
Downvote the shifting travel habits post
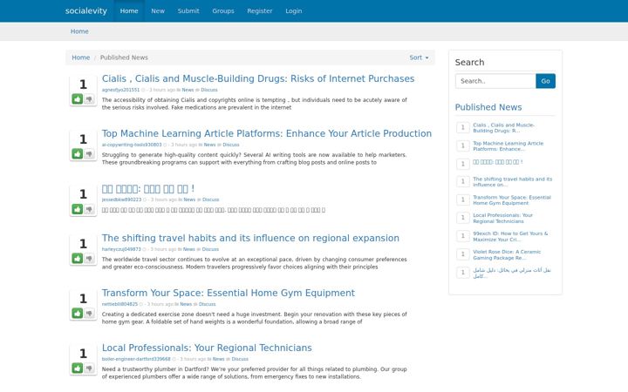(x=89, y=259)
